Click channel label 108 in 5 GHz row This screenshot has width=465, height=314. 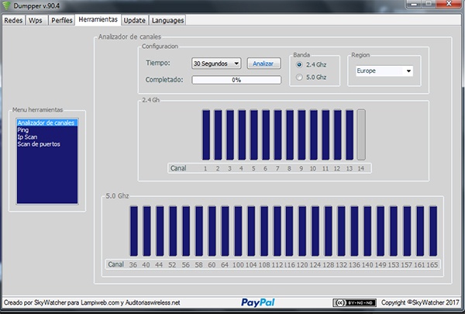point(264,264)
